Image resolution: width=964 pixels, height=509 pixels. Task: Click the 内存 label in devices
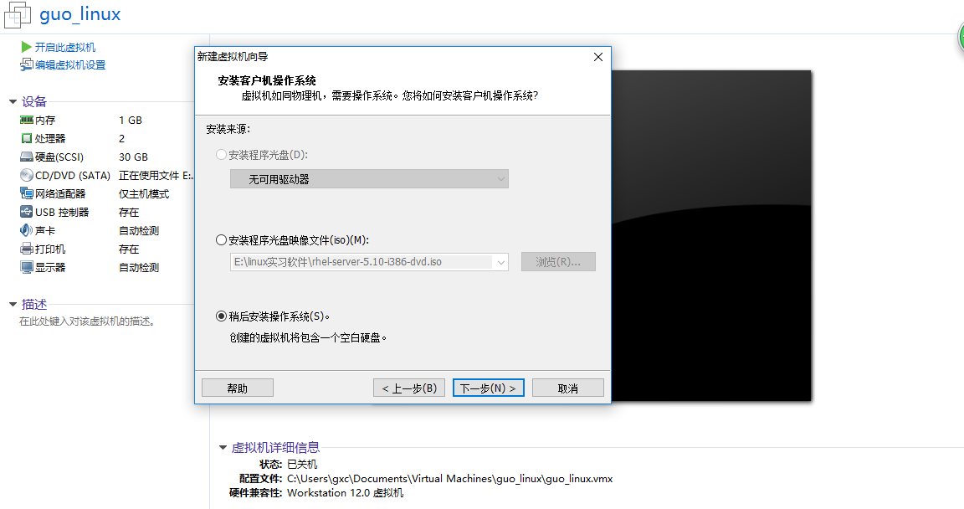pos(45,121)
